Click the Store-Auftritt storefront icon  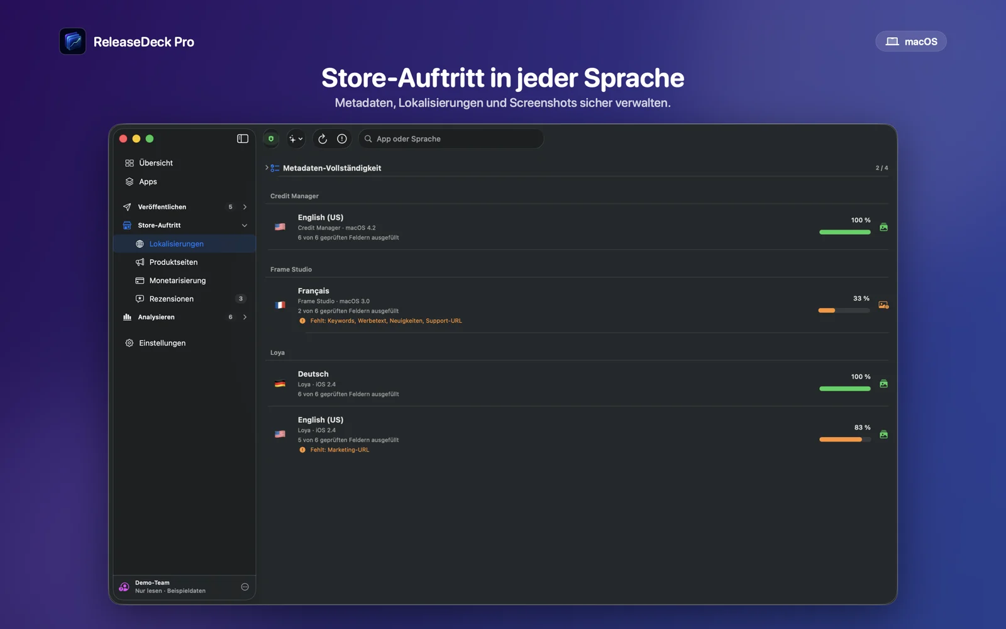[x=127, y=225]
